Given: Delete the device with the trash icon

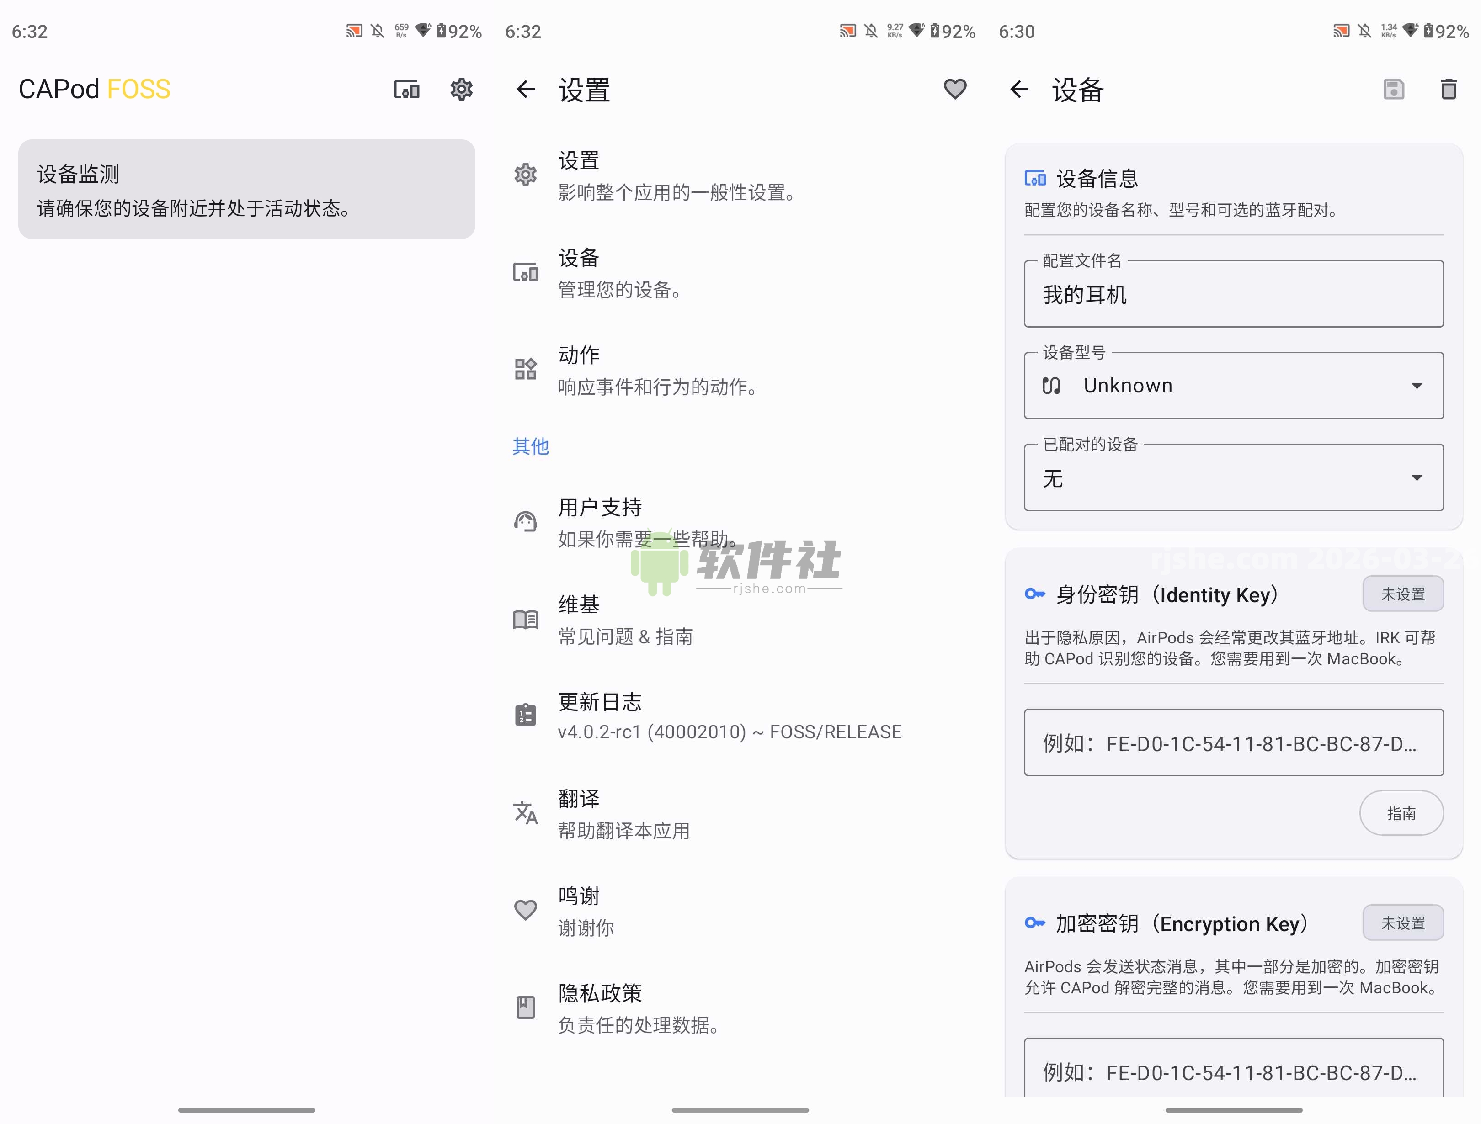Looking at the screenshot, I should (x=1448, y=89).
